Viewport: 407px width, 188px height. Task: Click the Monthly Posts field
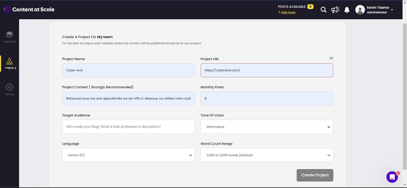(267, 99)
